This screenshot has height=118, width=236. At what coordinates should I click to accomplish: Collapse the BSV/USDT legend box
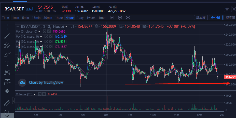tap(18, 26)
